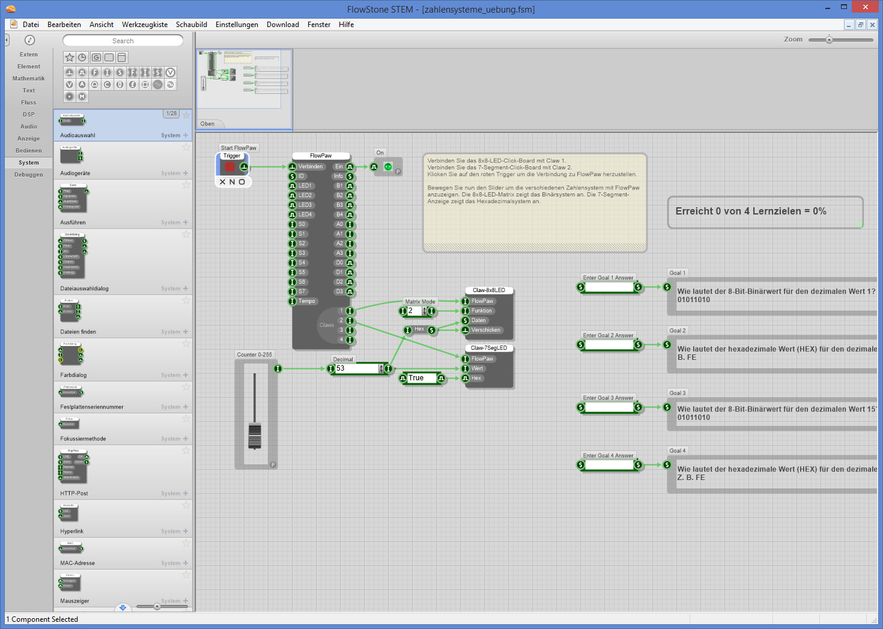This screenshot has width=883, height=629.
Task: Click the 1/28 page badge in toolbox
Action: coord(172,114)
